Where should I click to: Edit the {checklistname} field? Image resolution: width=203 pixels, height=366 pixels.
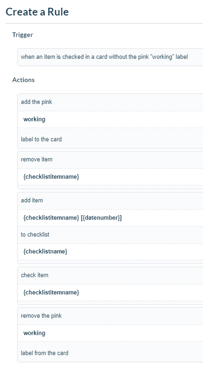(x=110, y=252)
